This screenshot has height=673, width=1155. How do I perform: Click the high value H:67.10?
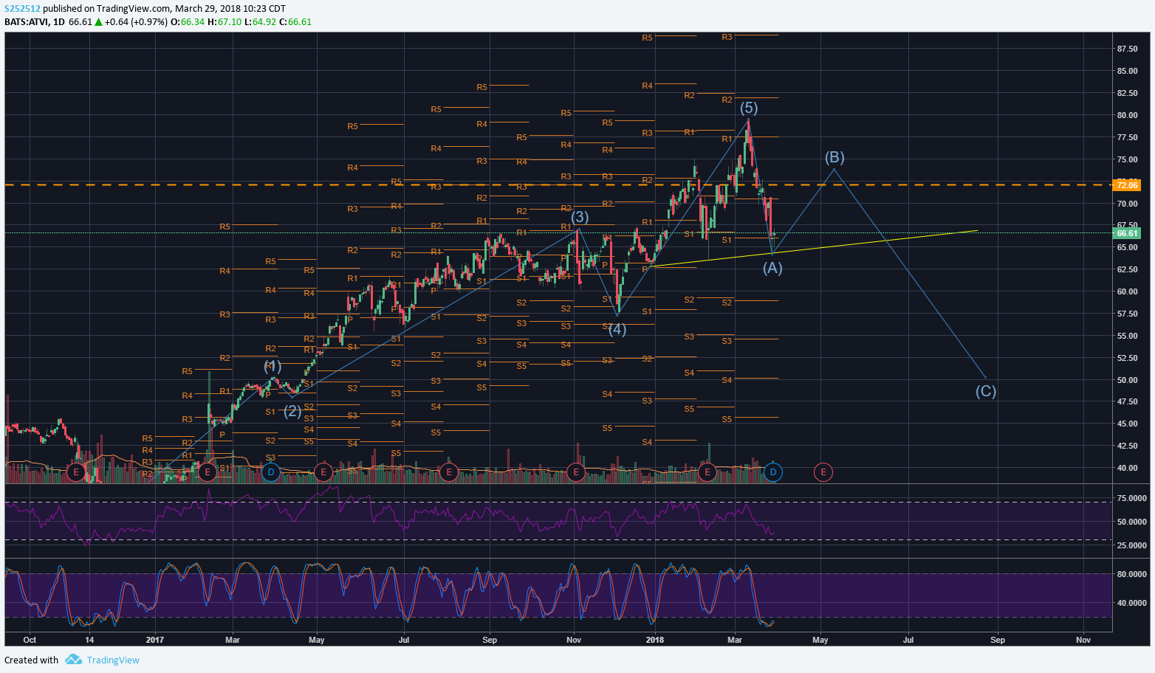225,22
